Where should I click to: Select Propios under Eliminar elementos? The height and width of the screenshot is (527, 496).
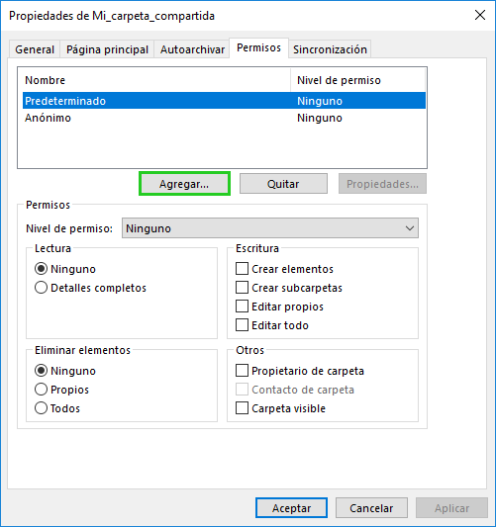pos(62,390)
